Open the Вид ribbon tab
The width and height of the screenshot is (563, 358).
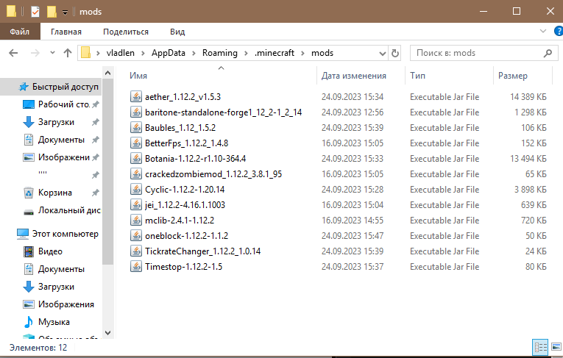pos(177,32)
